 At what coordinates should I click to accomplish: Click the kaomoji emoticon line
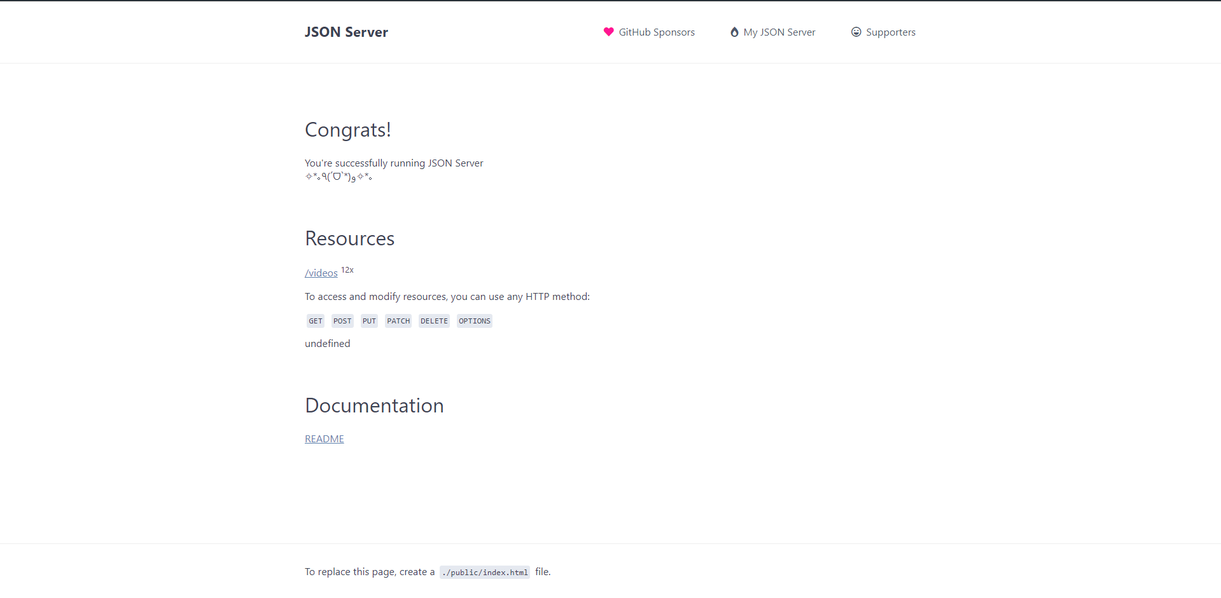[338, 177]
